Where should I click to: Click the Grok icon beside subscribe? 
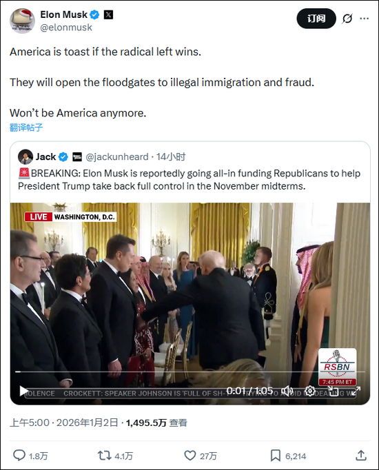pyautogui.click(x=347, y=19)
